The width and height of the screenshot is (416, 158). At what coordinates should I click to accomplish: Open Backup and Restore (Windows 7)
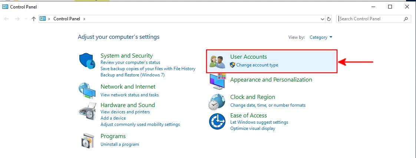coord(132,75)
